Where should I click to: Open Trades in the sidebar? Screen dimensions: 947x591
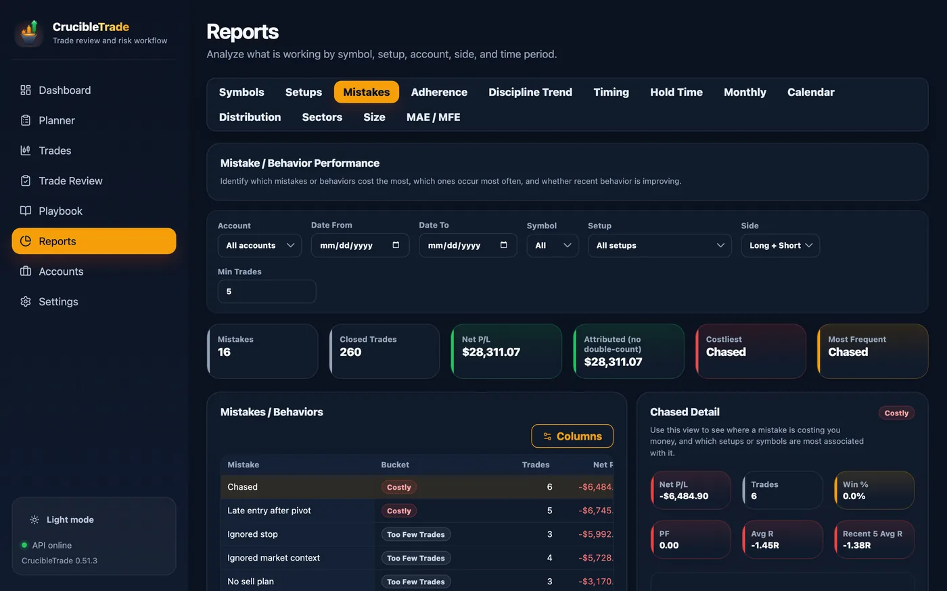pyautogui.click(x=94, y=151)
